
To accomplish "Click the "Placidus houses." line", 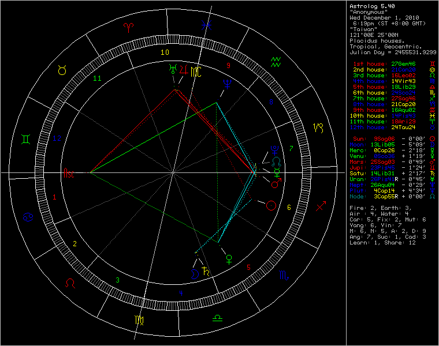I will pos(377,41).
